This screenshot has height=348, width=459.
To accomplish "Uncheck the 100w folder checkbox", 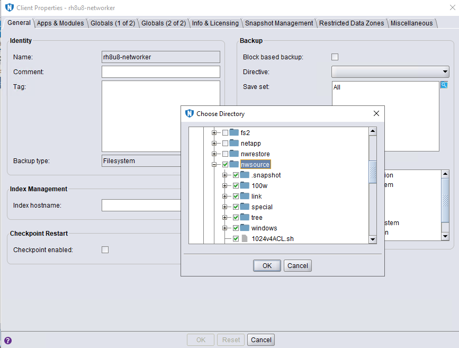I will [x=236, y=186].
